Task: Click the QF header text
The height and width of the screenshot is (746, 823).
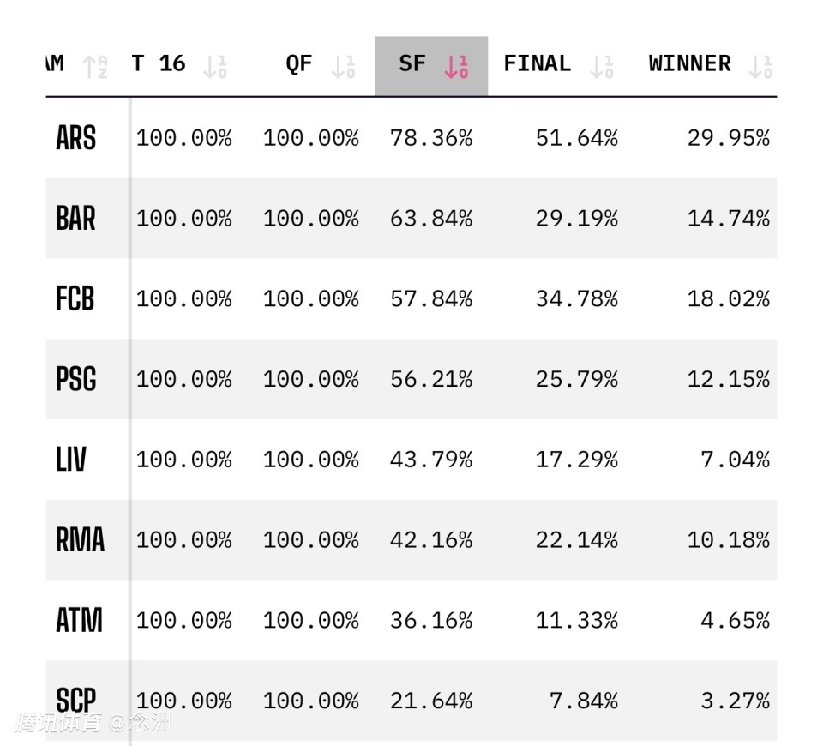Action: click(x=299, y=64)
